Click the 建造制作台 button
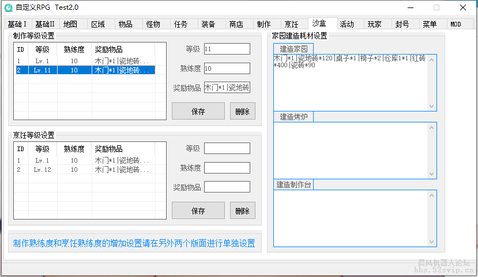This screenshot has height=277, width=478. [293, 184]
